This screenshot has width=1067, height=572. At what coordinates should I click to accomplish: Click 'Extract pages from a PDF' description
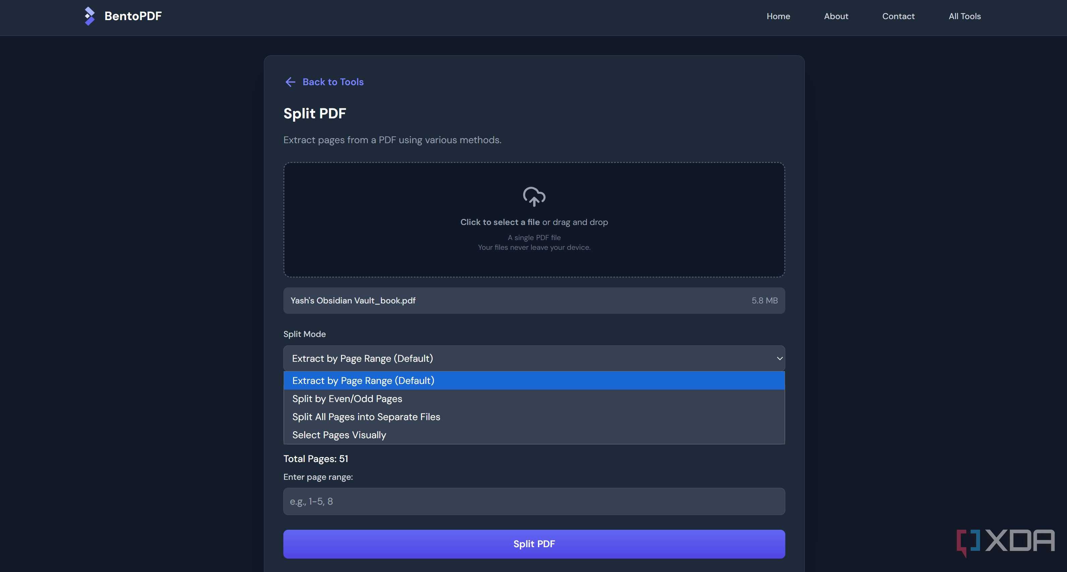(392, 140)
